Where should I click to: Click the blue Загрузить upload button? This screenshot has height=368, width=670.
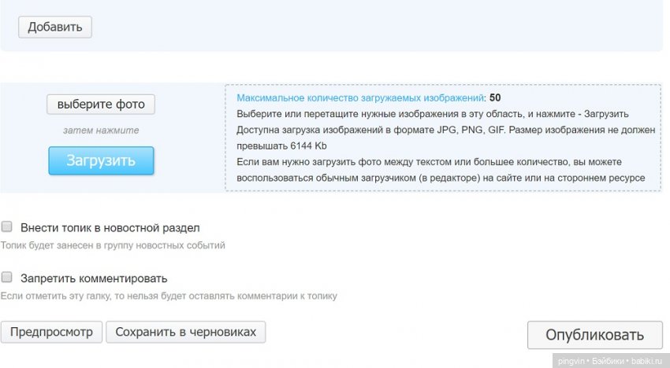[101, 160]
